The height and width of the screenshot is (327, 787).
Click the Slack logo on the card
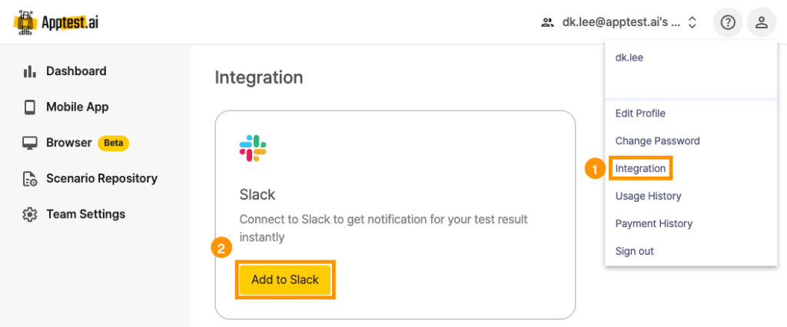pos(252,148)
